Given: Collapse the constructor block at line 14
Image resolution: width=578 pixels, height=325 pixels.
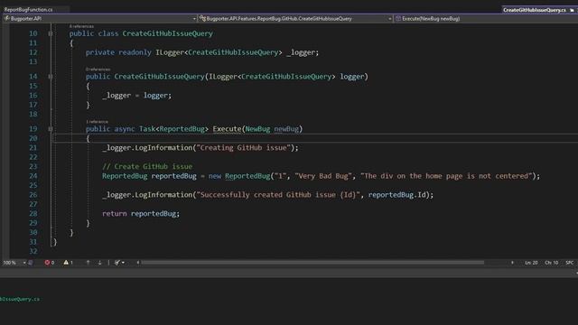Looking at the screenshot, I should pyautogui.click(x=51, y=77).
